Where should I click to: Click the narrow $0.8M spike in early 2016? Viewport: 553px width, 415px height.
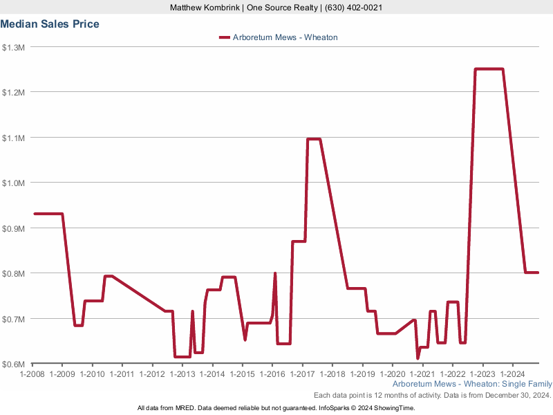point(275,275)
